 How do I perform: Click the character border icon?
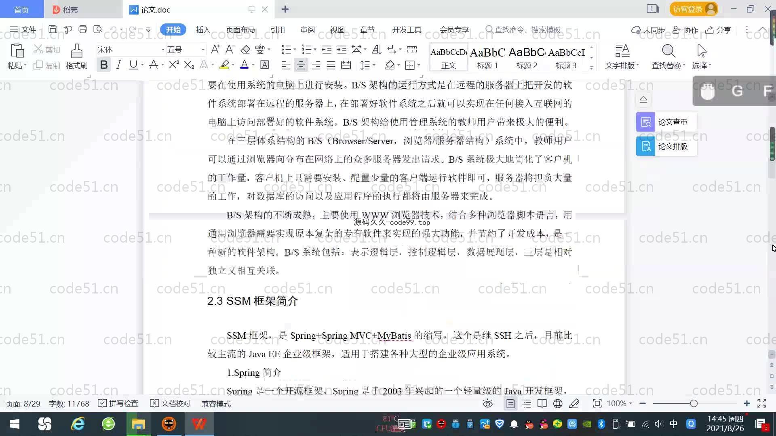265,65
